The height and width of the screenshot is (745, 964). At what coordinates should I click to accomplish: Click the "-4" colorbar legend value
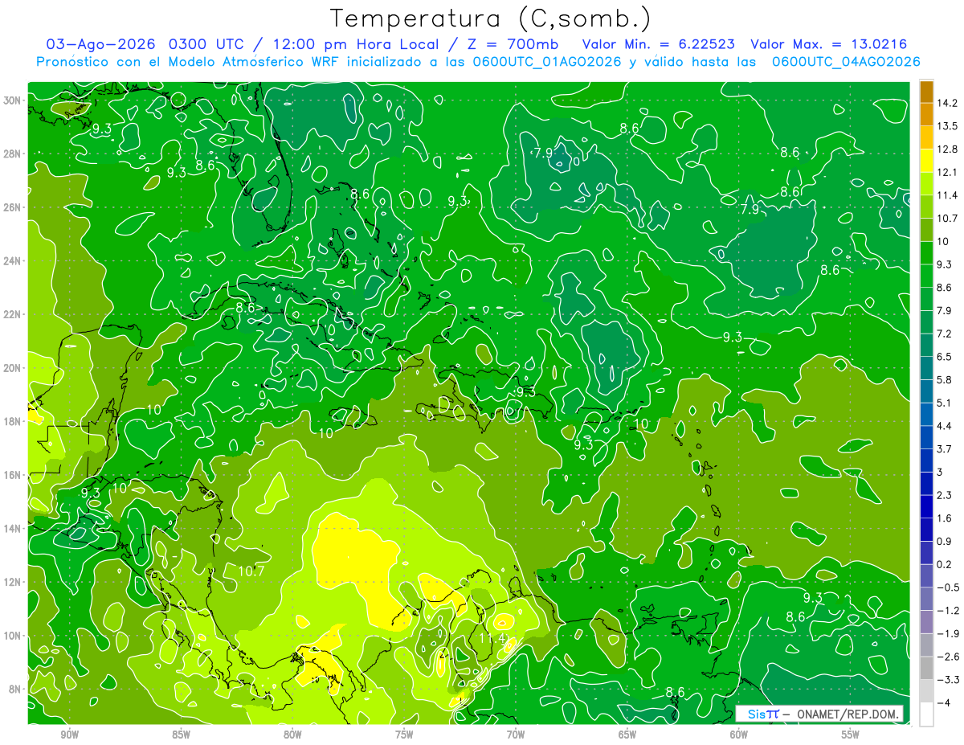(x=944, y=703)
